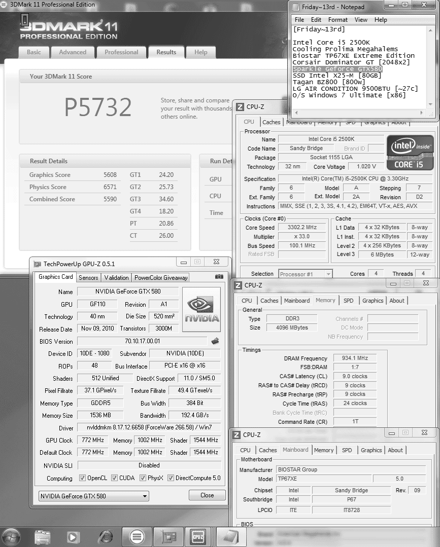
Task: Select About tab in CPU-Z Mainboard window
Action: (395, 450)
